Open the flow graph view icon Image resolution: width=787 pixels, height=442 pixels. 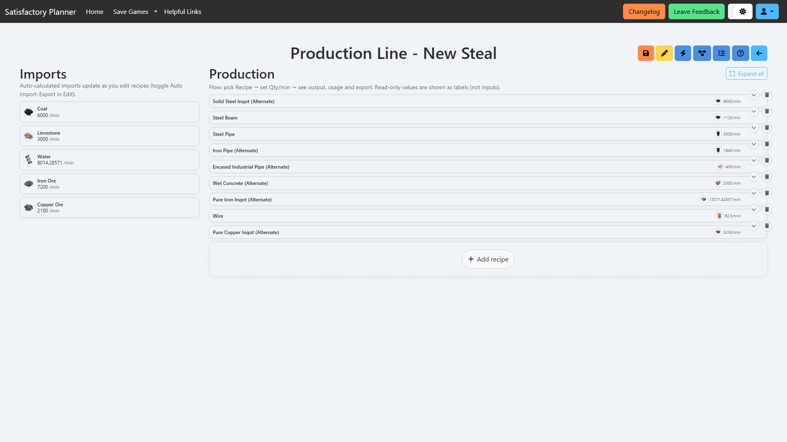702,53
